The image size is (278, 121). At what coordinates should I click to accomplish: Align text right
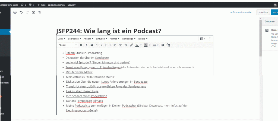[126, 45]
